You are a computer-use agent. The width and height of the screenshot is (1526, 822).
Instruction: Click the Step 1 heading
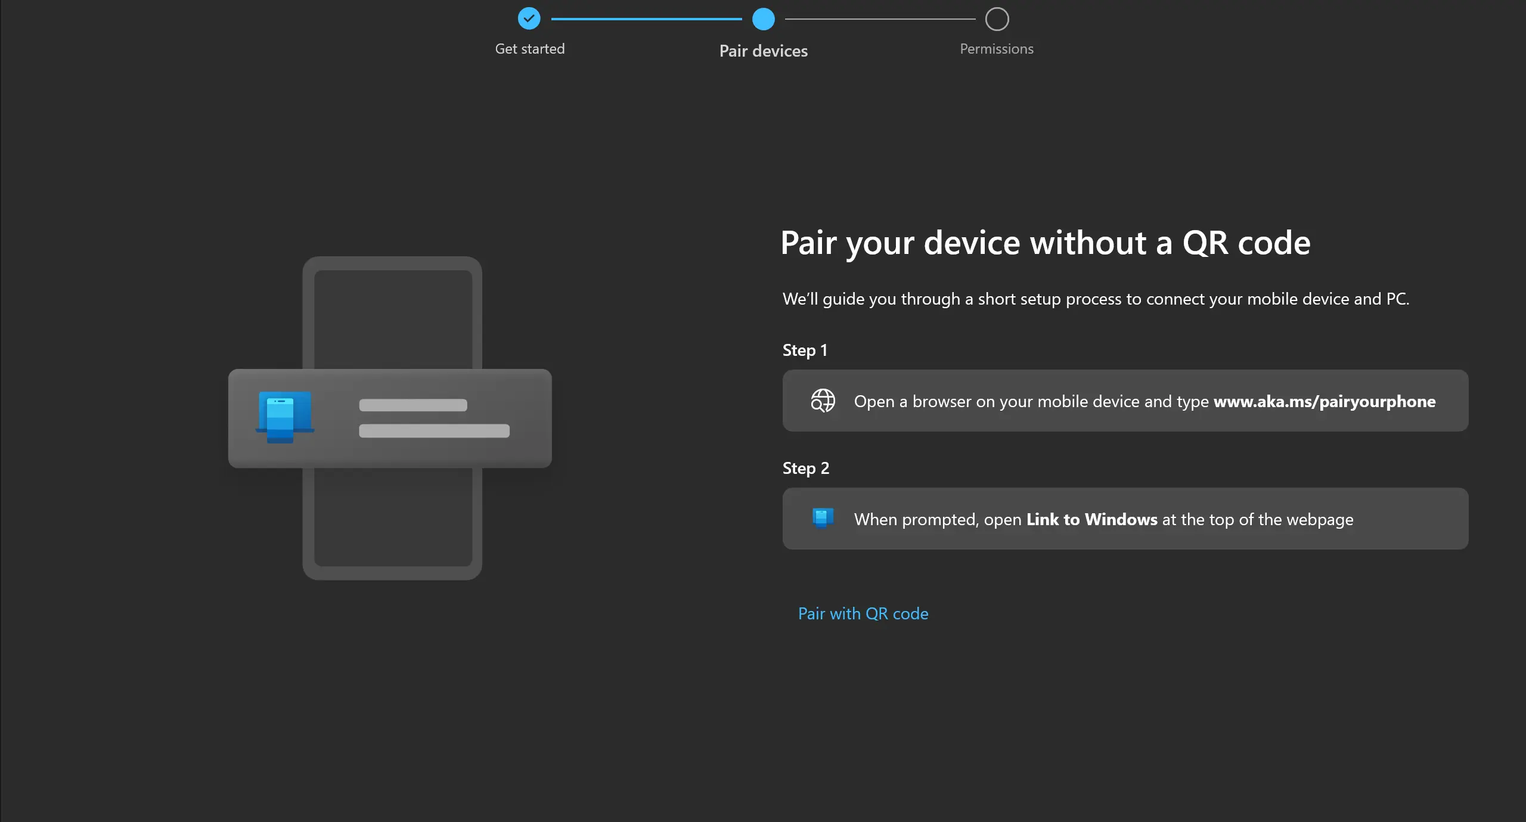click(x=805, y=350)
